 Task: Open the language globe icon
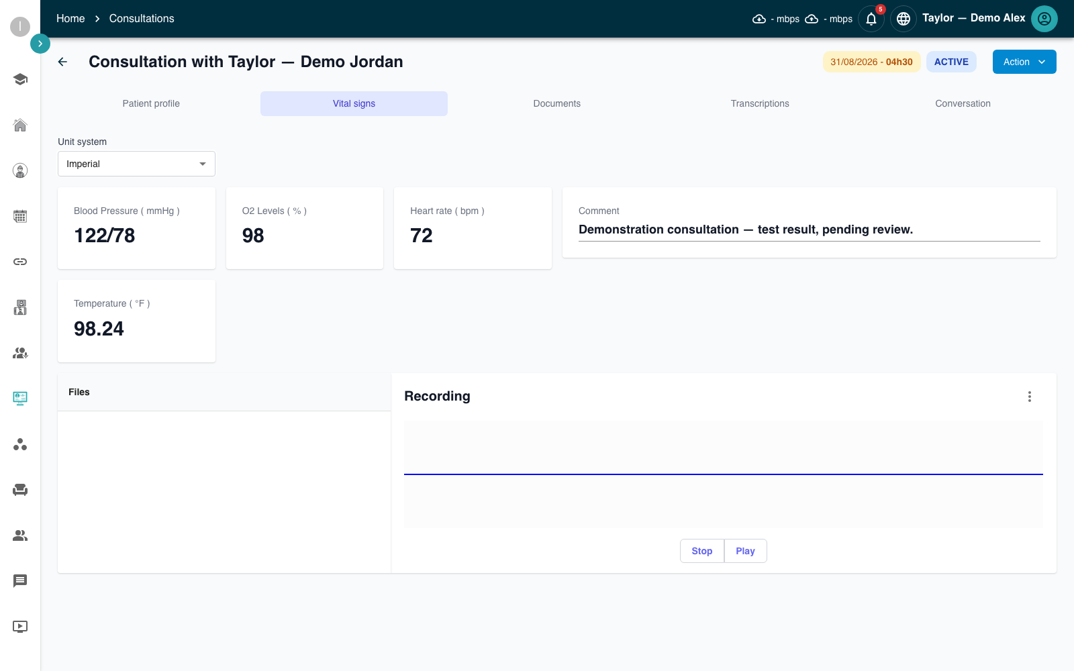click(x=904, y=19)
